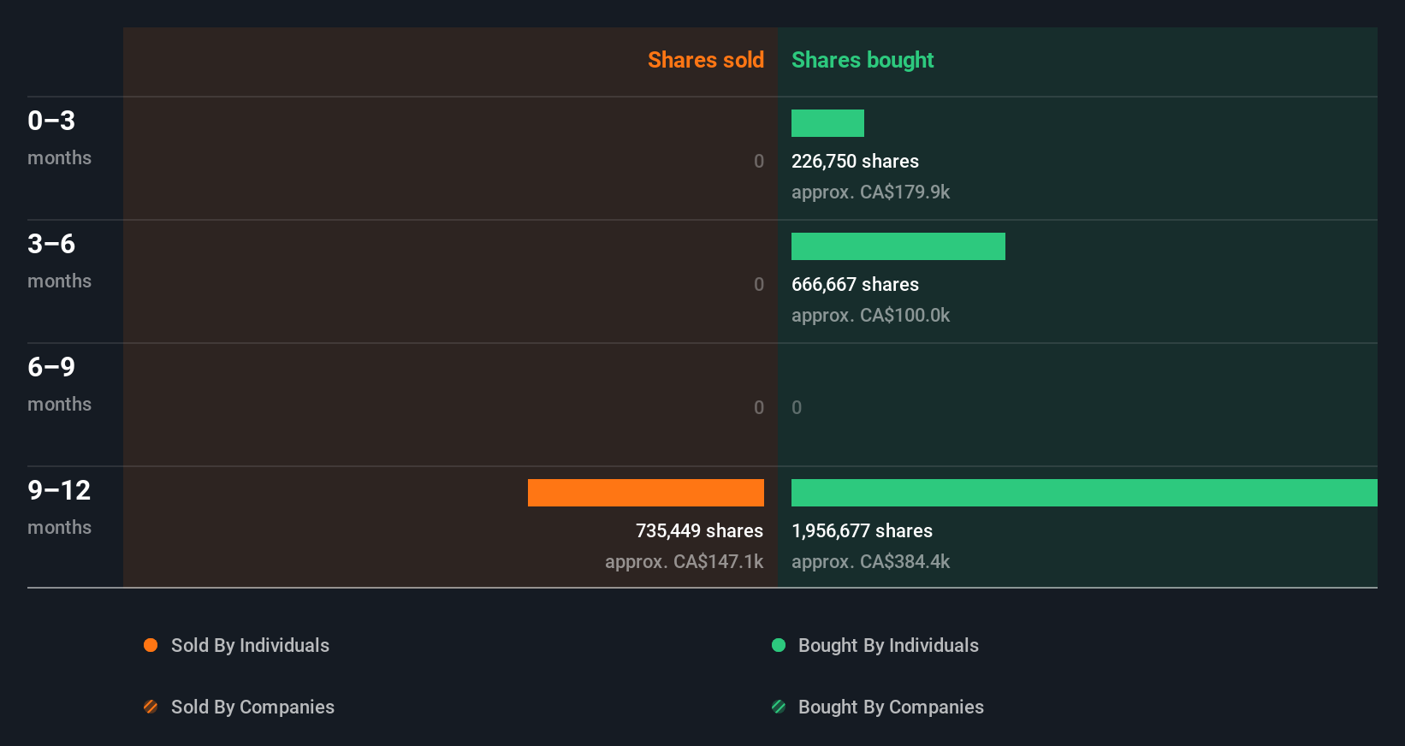This screenshot has height=746, width=1405.
Task: Select the Sold By Individuals legend label
Action: click(250, 646)
